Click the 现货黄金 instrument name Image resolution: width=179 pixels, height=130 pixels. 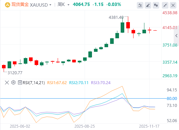[x=20, y=5]
